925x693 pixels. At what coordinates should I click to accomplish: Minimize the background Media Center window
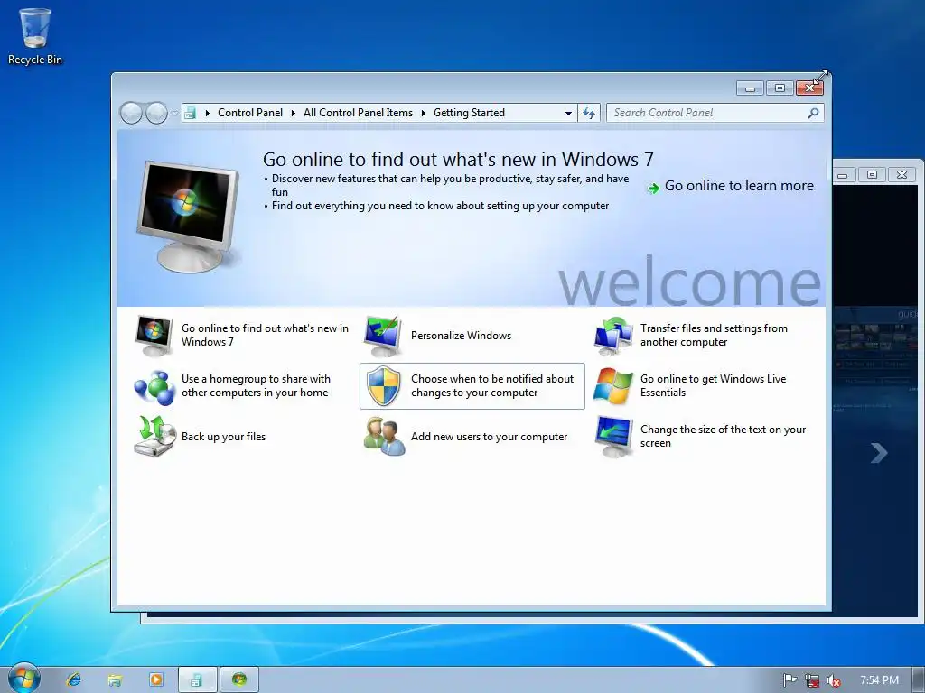click(x=843, y=175)
